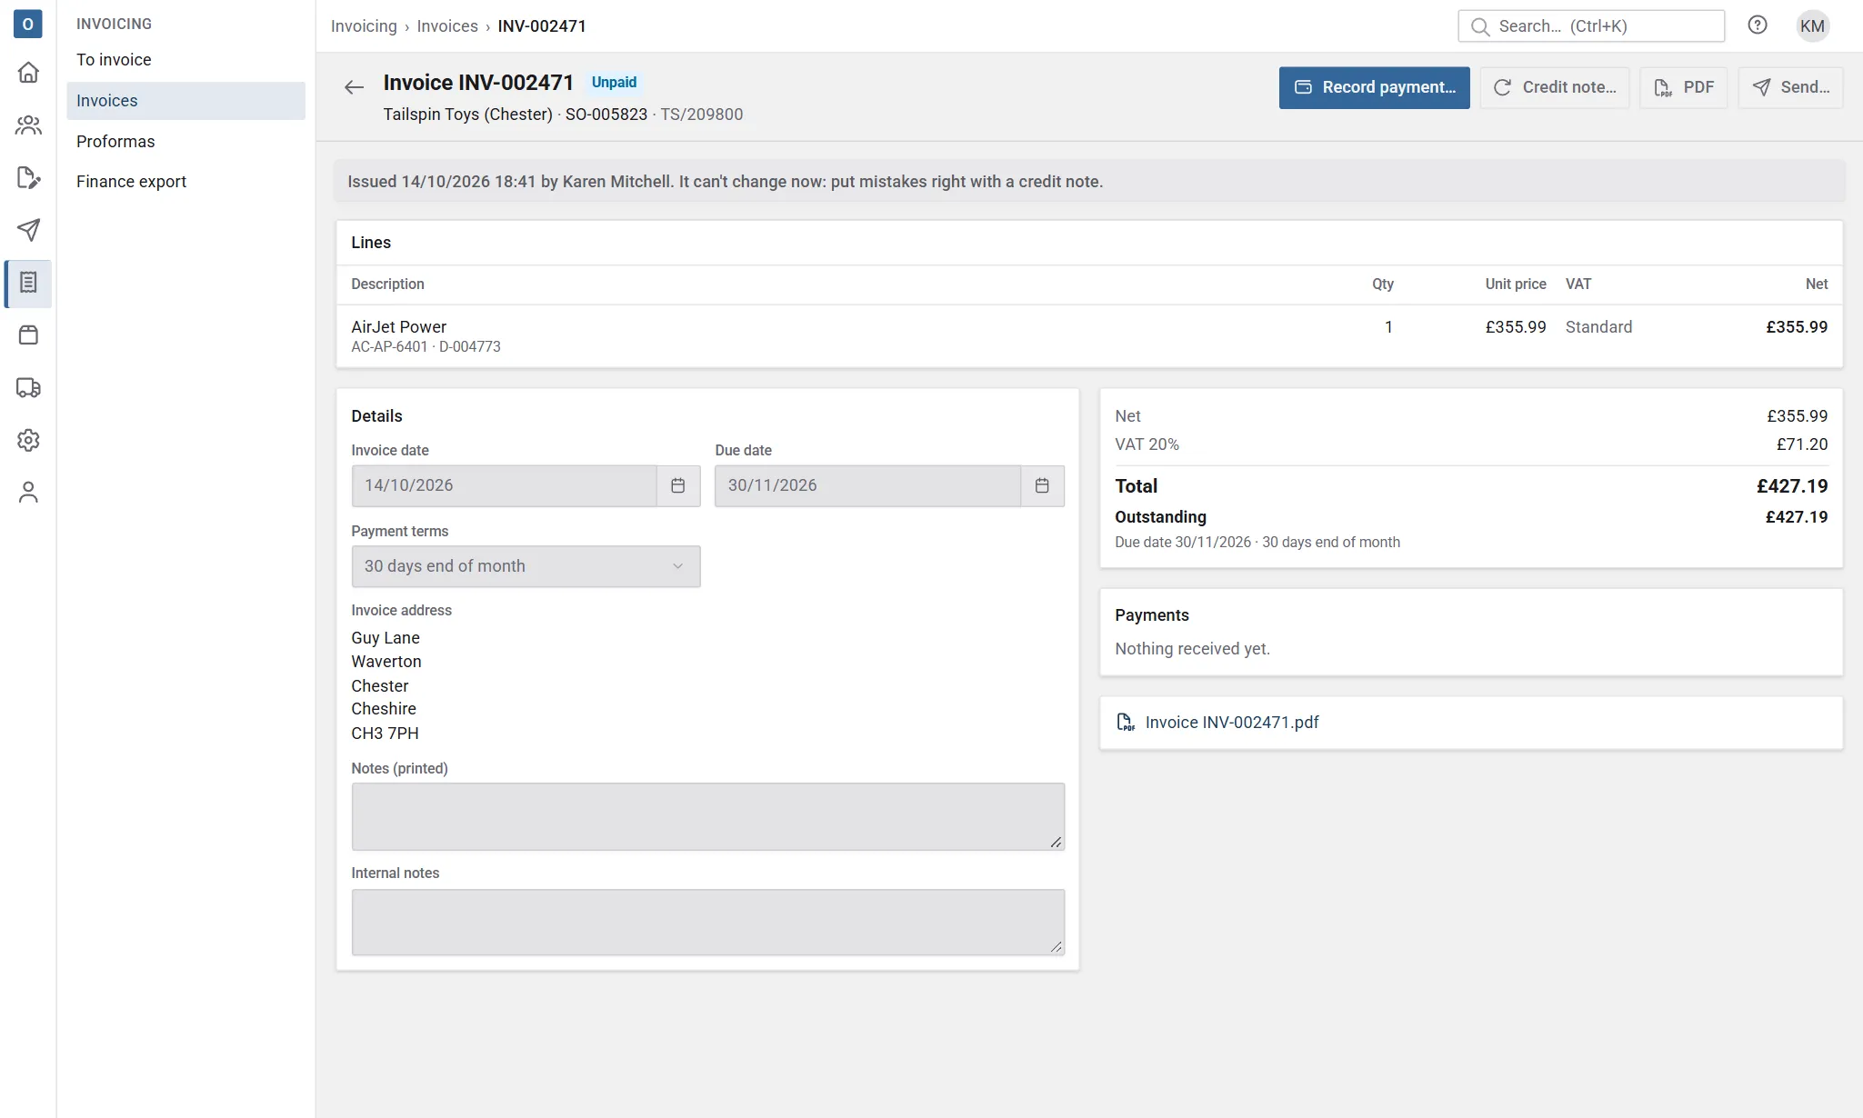
Task: Open the help question mark icon
Action: click(1758, 25)
